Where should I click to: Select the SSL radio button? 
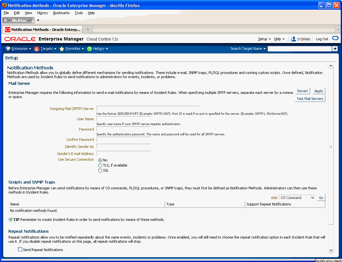tap(100, 171)
